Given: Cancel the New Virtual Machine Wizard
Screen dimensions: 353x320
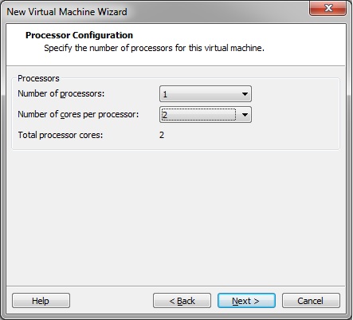Looking at the screenshot, I should click(311, 301).
